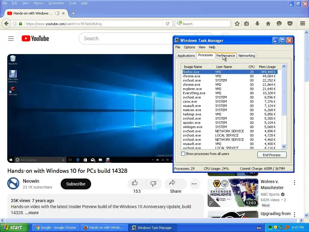Sort processes by User Name column
The height and width of the screenshot is (232, 309).
[x=229, y=67]
